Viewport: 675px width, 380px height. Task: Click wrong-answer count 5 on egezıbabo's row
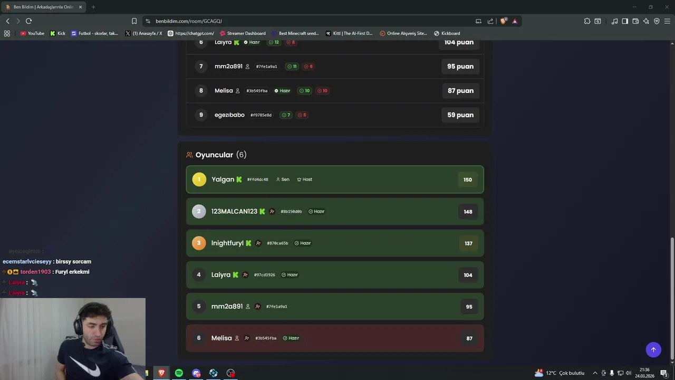point(302,115)
